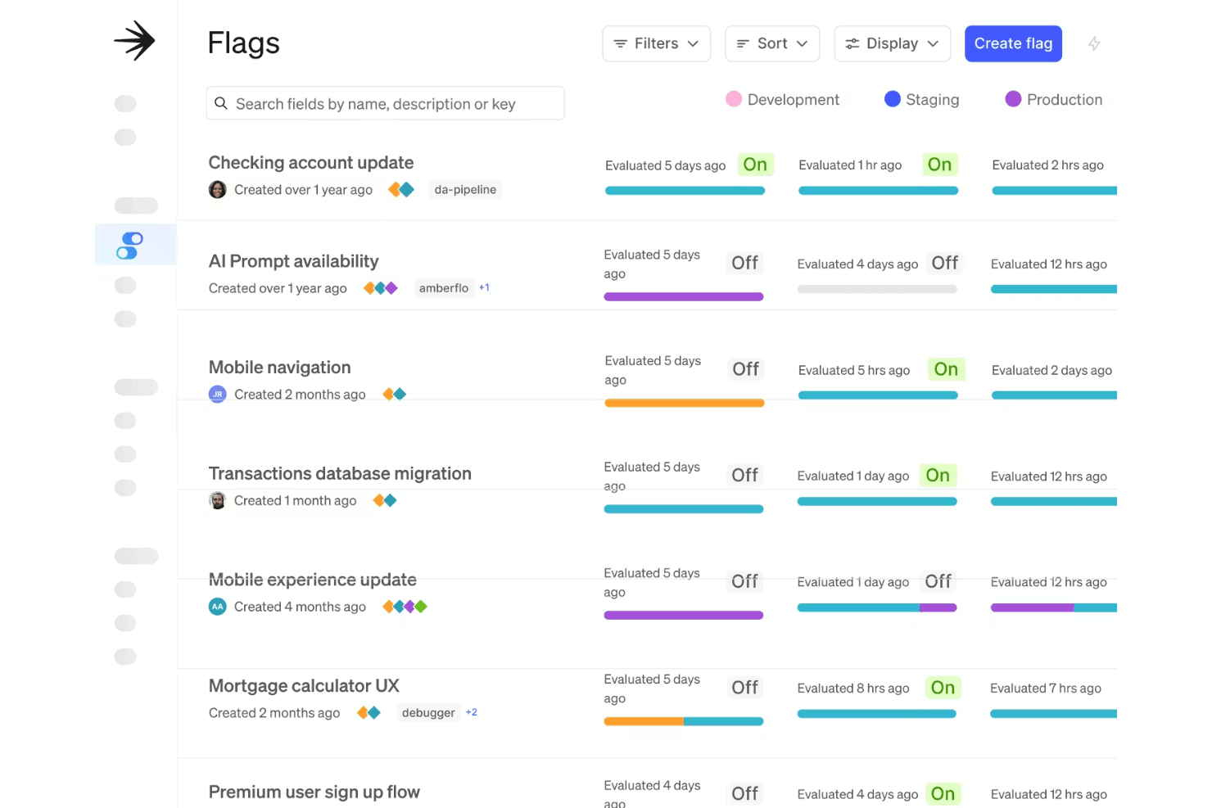The image size is (1212, 808).
Task: Click the search magnifier icon
Action: (221, 103)
